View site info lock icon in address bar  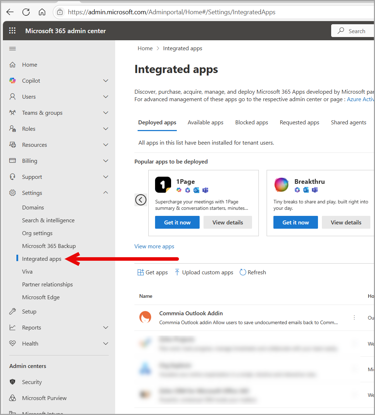pos(60,12)
